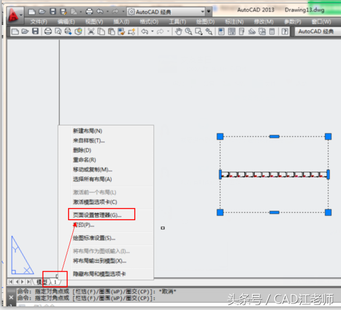Open the Properties palette icon

click(221, 32)
